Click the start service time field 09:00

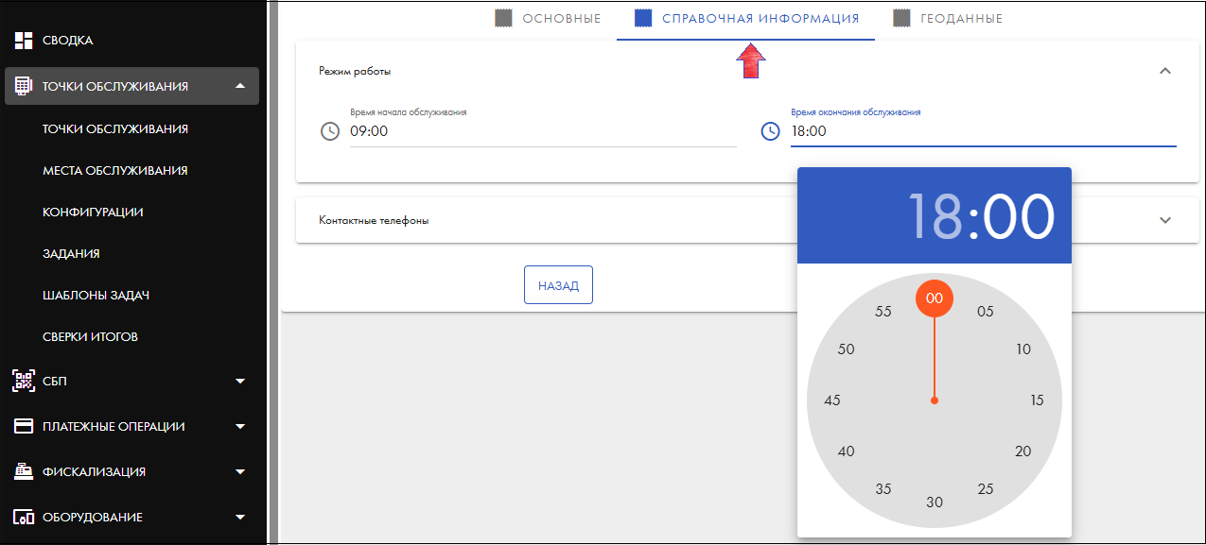pyautogui.click(x=543, y=131)
